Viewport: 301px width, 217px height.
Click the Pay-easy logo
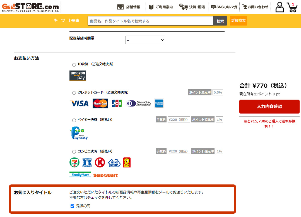[79, 133]
